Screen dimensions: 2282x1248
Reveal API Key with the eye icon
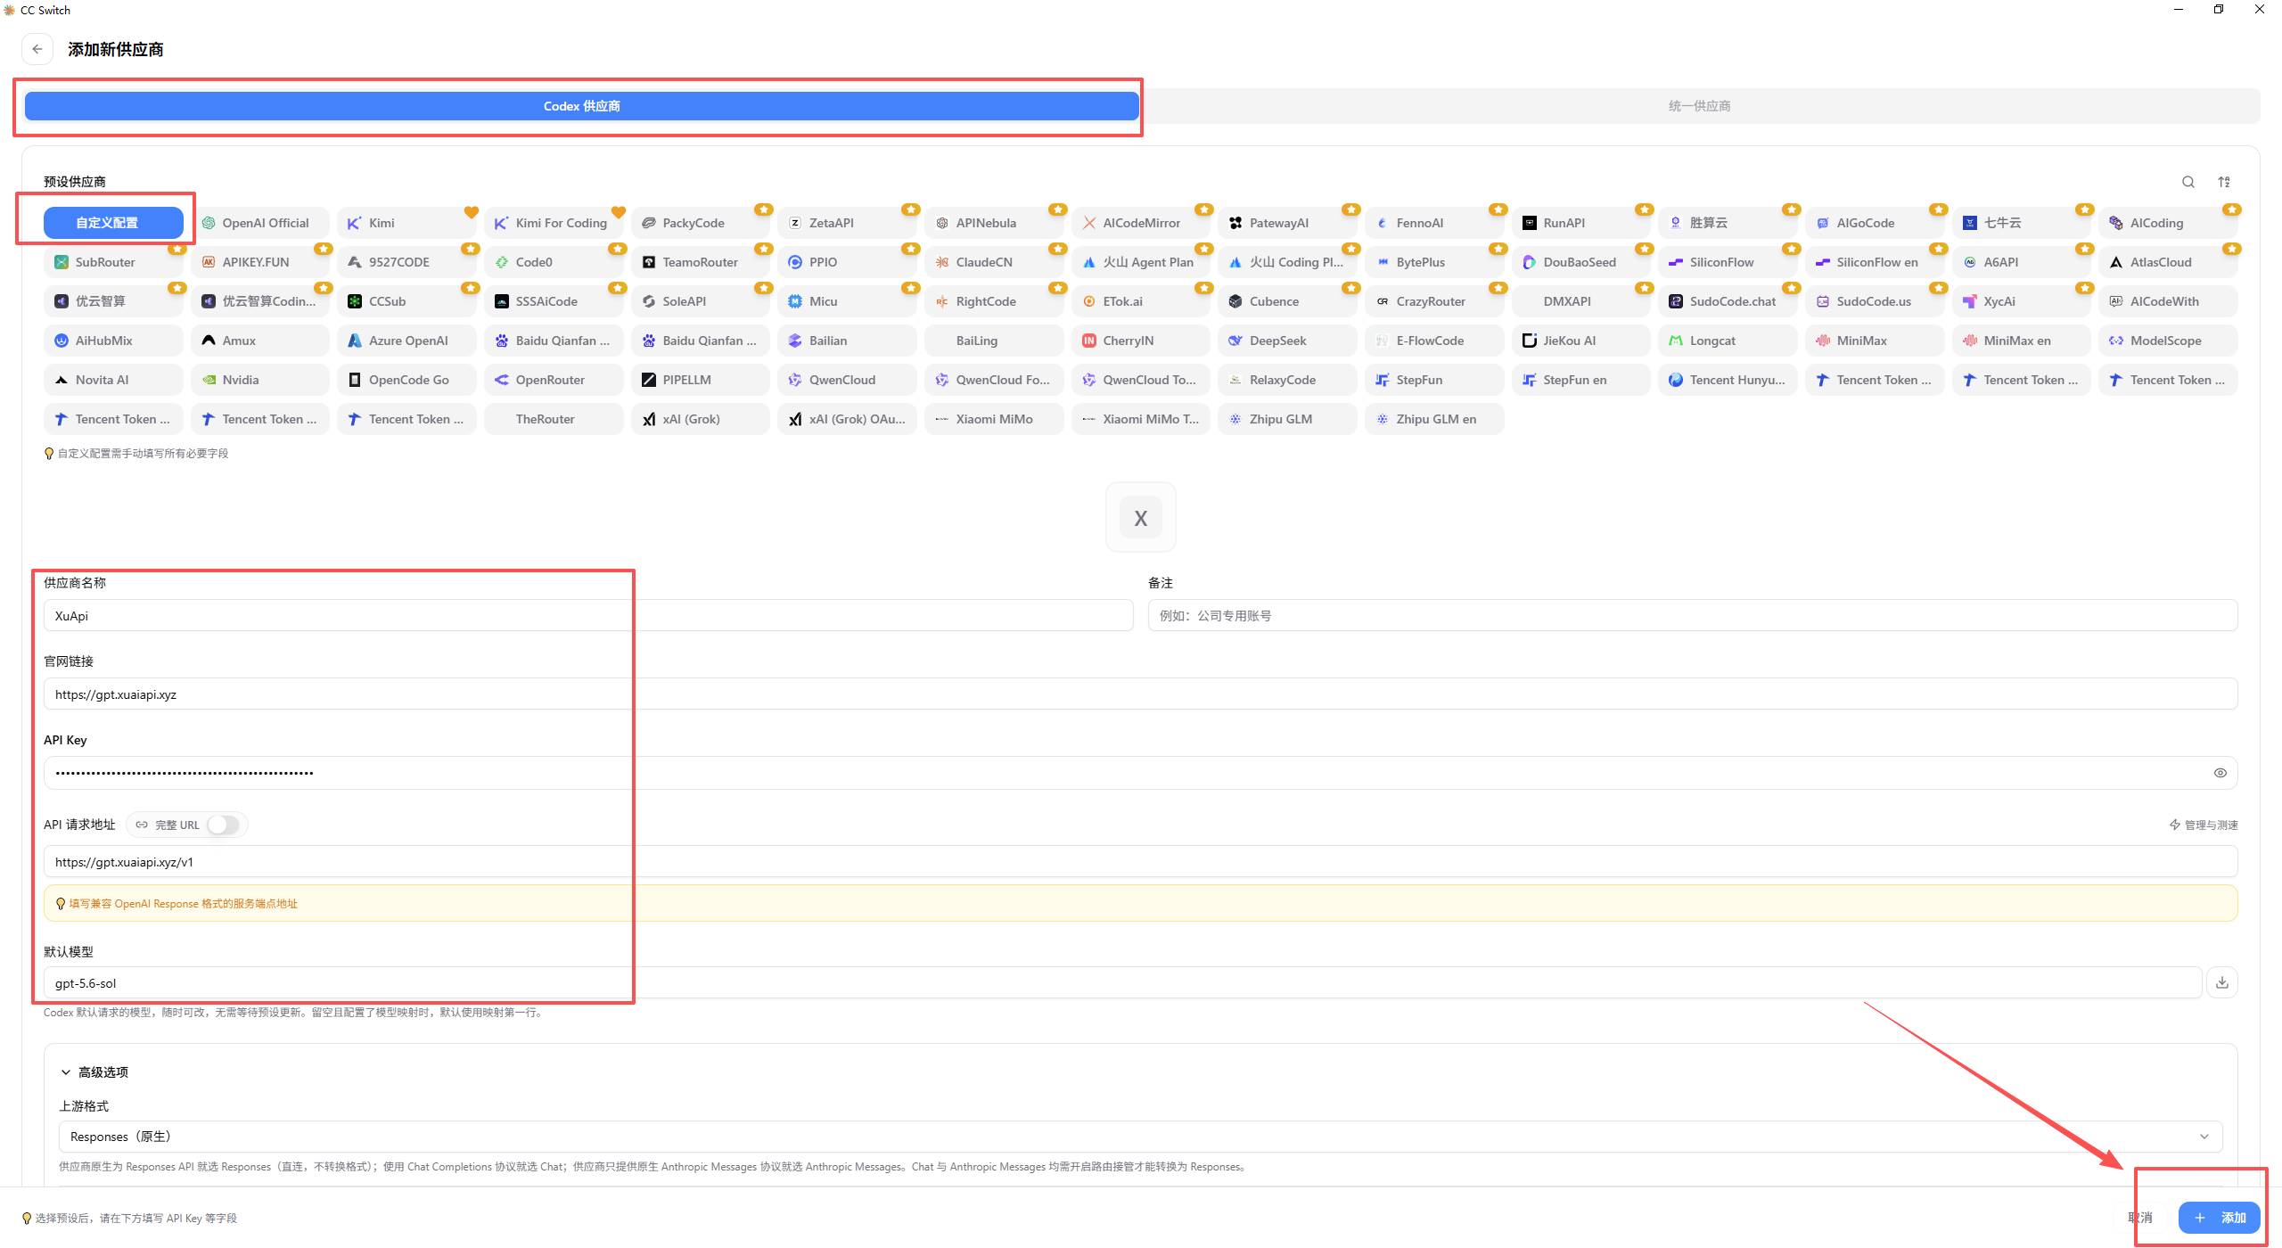point(2220,773)
